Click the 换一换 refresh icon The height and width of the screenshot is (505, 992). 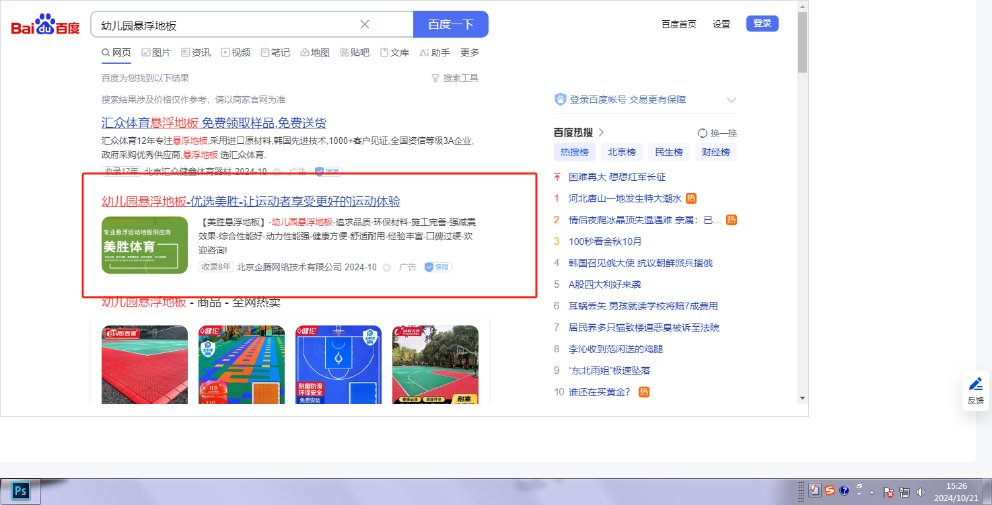pyautogui.click(x=703, y=133)
